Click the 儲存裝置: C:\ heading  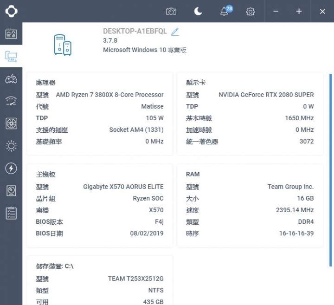[x=55, y=266]
